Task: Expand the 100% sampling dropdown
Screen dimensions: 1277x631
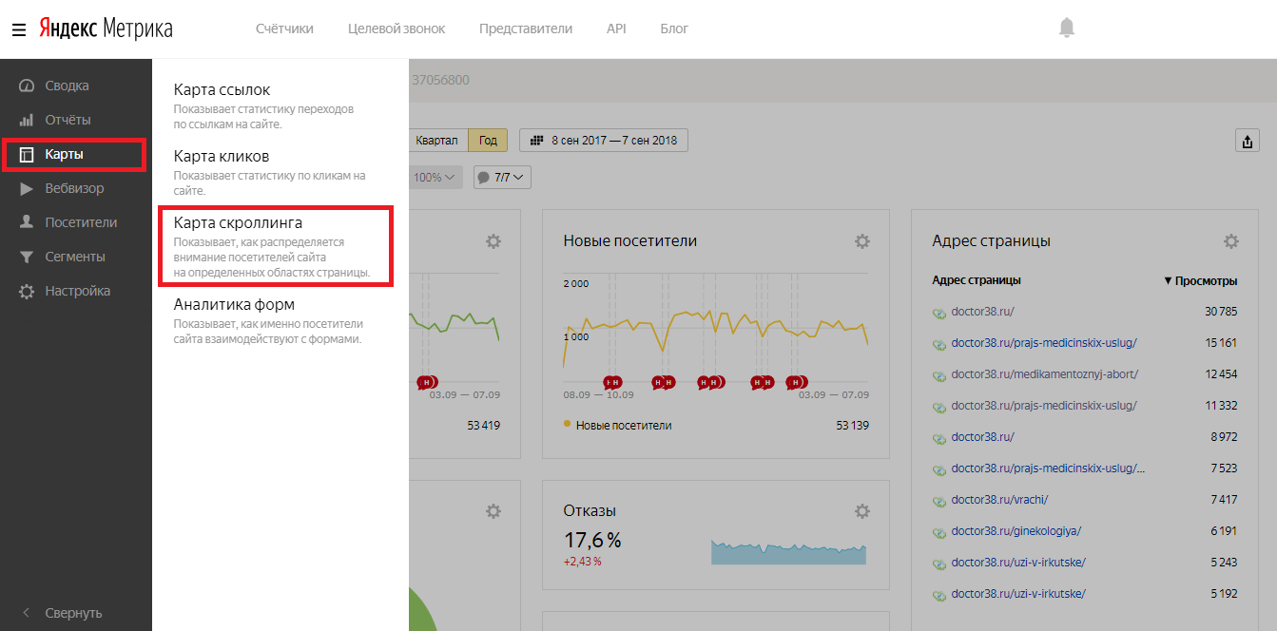Action: (435, 178)
